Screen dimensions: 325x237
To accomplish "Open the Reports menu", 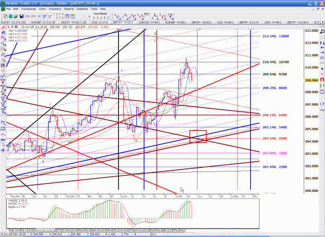I will (69, 9).
